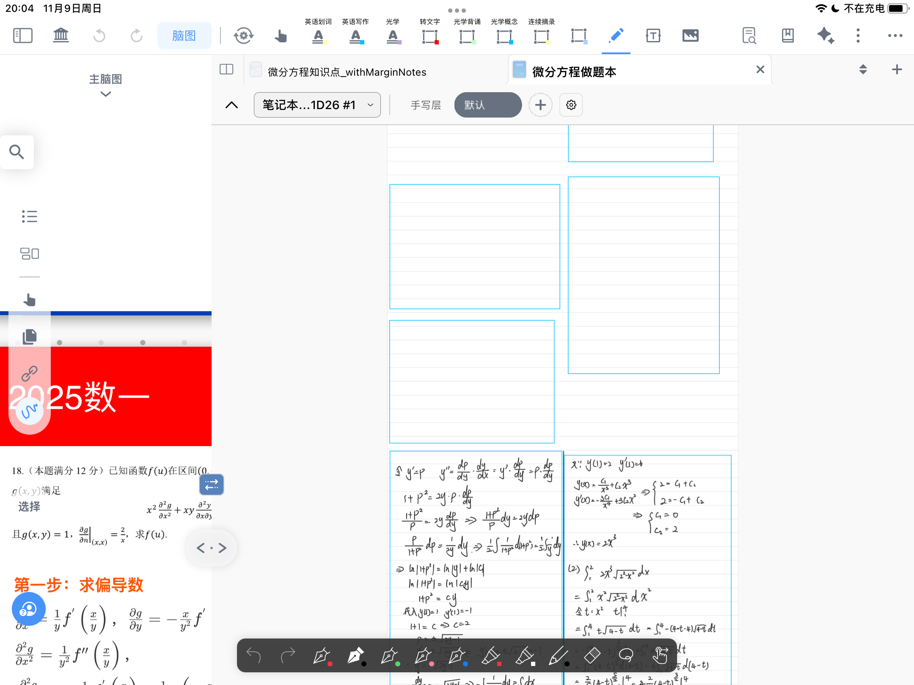Click the magnifier search button in sidebar
Image resolution: width=914 pixels, height=685 pixels.
pyautogui.click(x=17, y=152)
